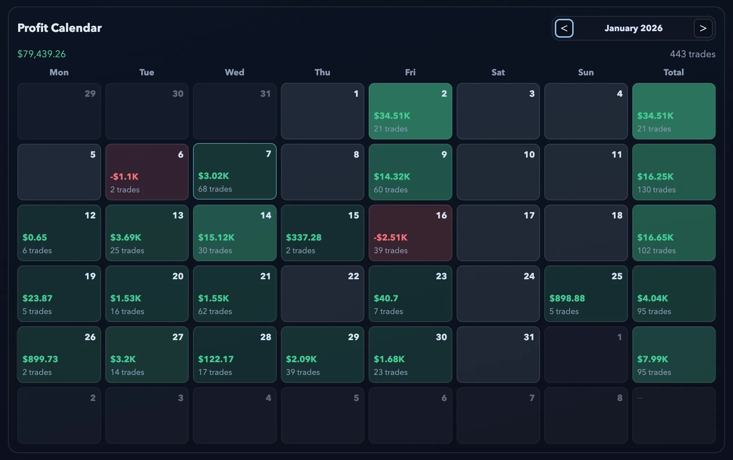
Task: Select January 15 cell showing $337.28
Action: coord(322,233)
